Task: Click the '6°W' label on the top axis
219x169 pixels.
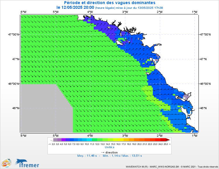Action: [23, 12]
